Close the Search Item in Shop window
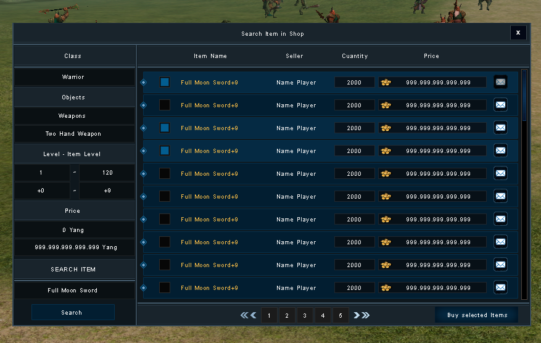The height and width of the screenshot is (343, 541). coord(518,33)
